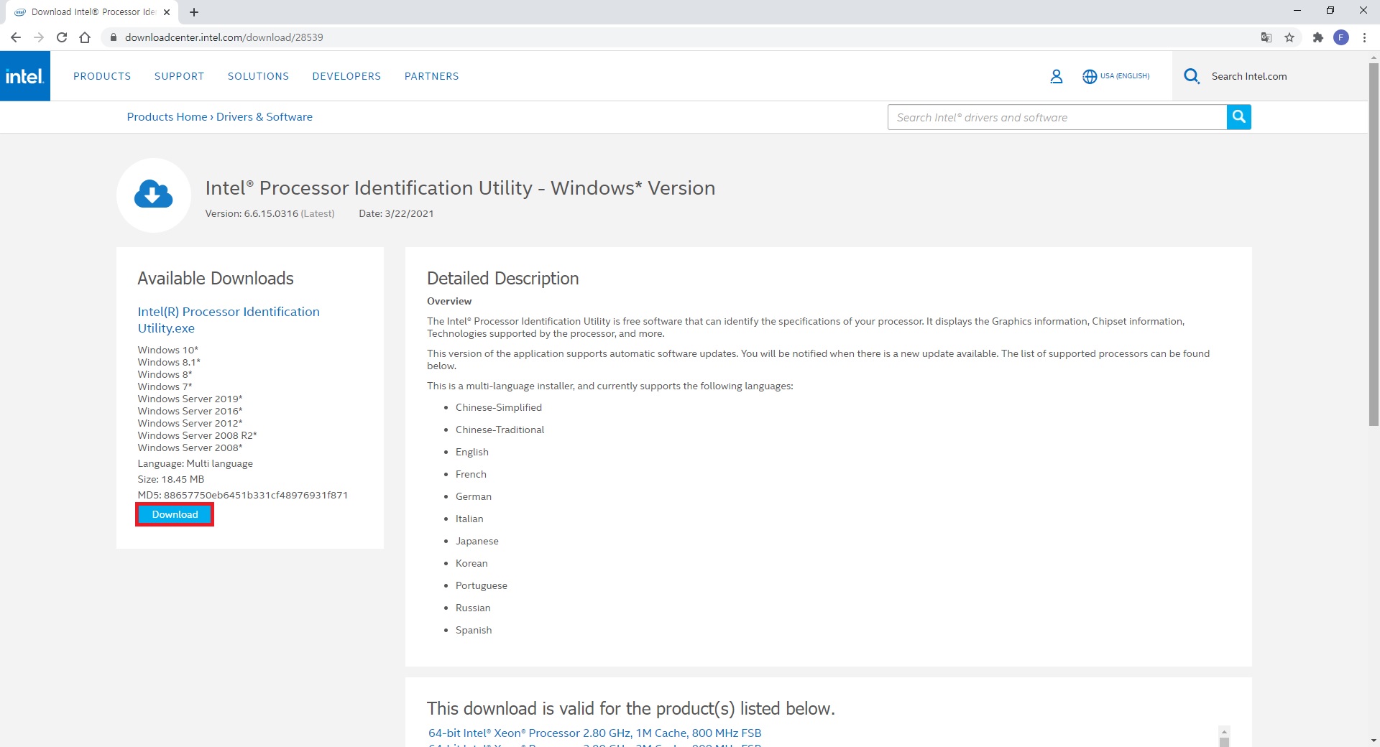This screenshot has width=1380, height=747.
Task: Open Intel account sign-in icon
Action: click(1056, 76)
